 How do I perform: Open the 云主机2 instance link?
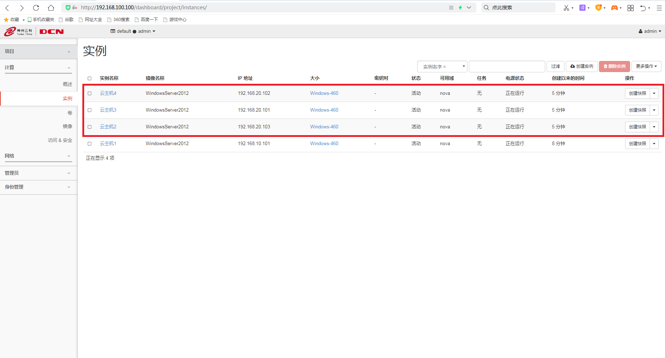coord(108,127)
